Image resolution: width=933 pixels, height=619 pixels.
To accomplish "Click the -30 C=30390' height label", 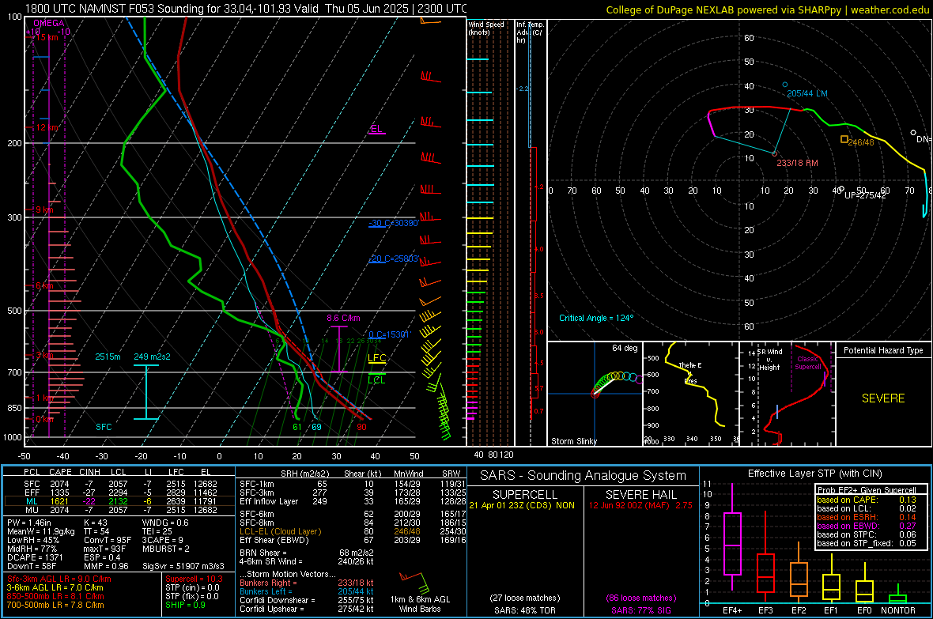I will click(x=393, y=223).
